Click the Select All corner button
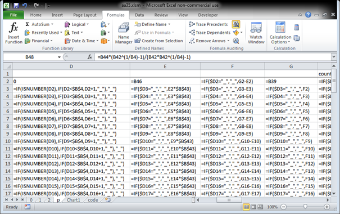Screen dimensions: 340x214 pyautogui.click(x=8, y=66)
